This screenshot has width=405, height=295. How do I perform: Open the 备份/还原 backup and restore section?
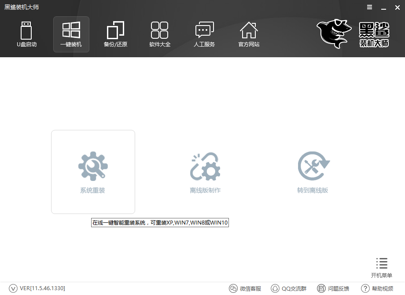(x=115, y=34)
